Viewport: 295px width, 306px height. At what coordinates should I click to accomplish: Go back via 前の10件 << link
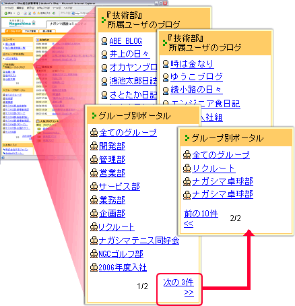pos(201,218)
